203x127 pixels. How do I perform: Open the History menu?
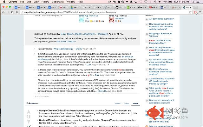tap(45, 2)
